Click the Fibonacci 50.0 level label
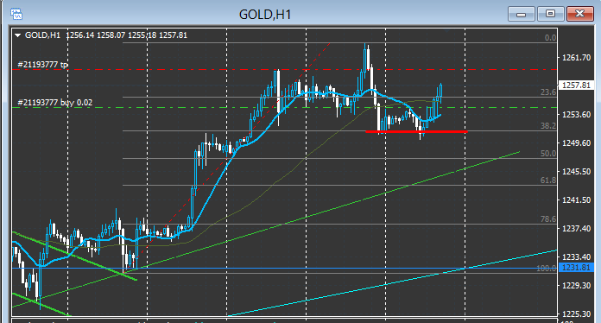The height and width of the screenshot is (323, 601). tap(548, 153)
